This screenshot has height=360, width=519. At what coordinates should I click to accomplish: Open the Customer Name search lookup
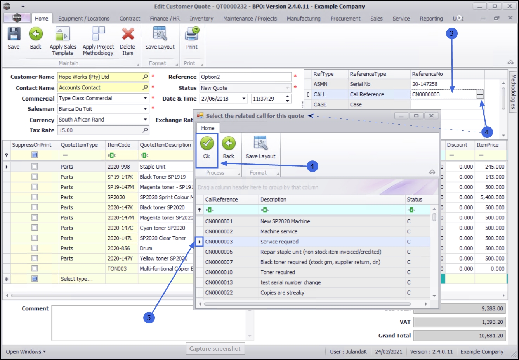(145, 77)
